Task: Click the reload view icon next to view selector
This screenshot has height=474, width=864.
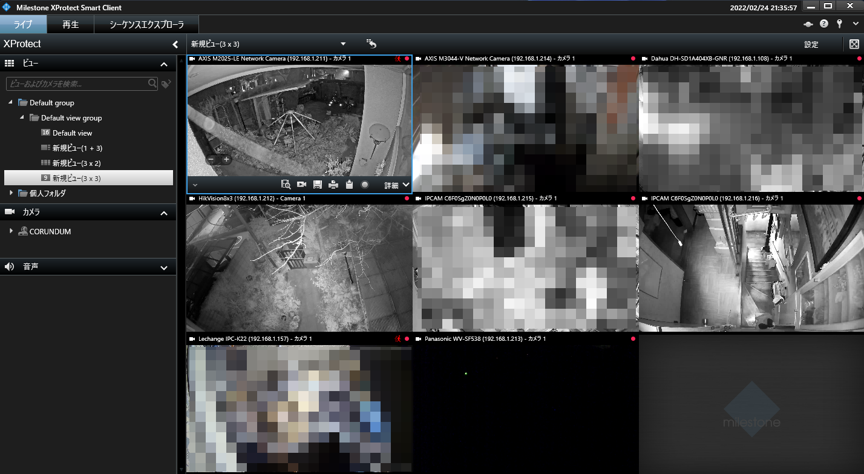Action: 371,44
